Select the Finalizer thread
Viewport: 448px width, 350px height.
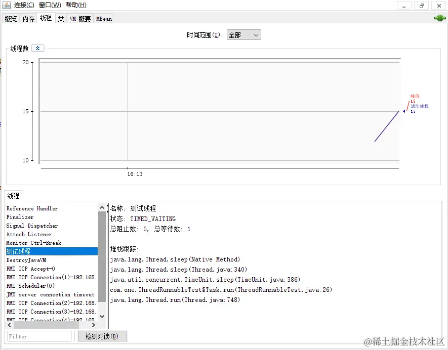point(20,217)
